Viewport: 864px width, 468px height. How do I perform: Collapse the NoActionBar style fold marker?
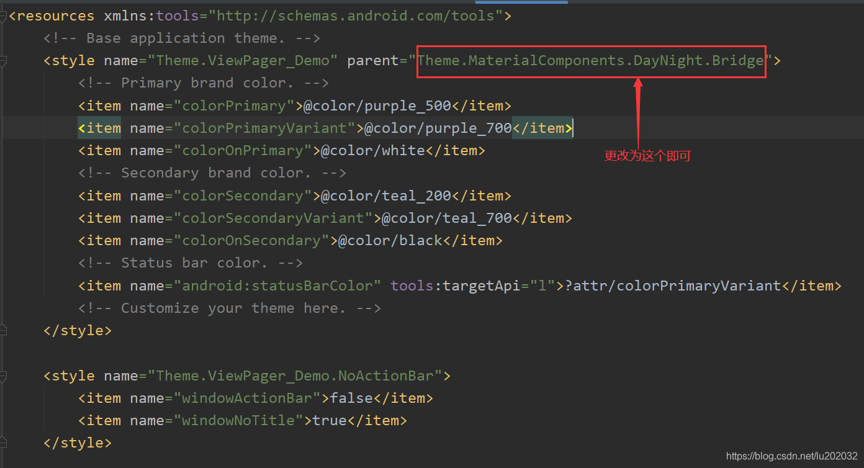(3, 376)
